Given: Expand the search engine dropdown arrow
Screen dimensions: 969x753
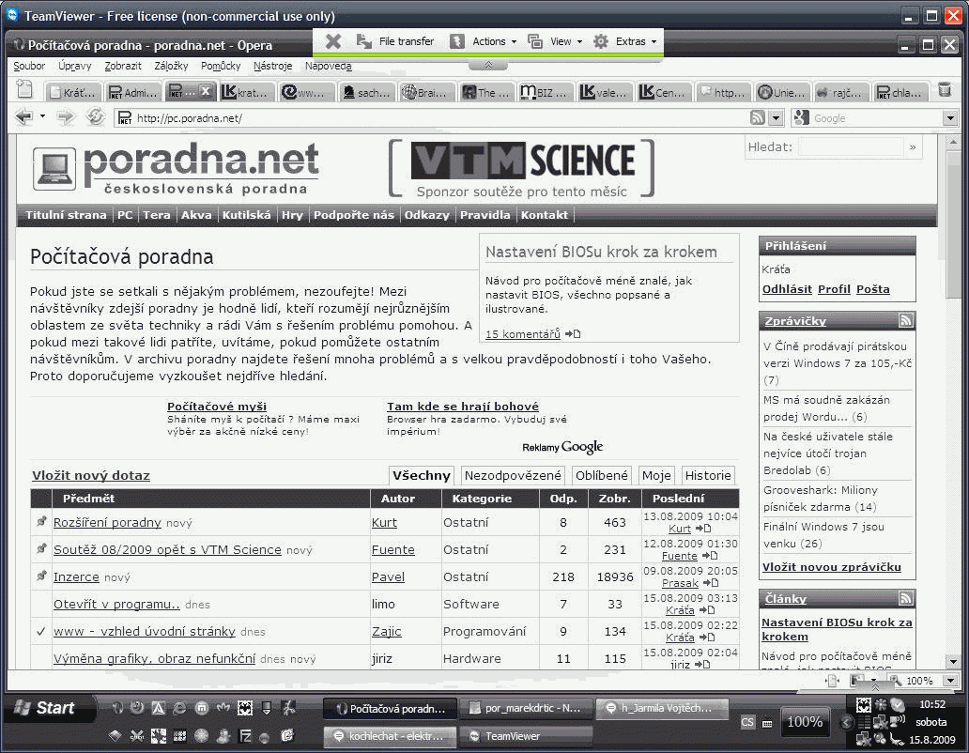Looking at the screenshot, I should tap(950, 118).
